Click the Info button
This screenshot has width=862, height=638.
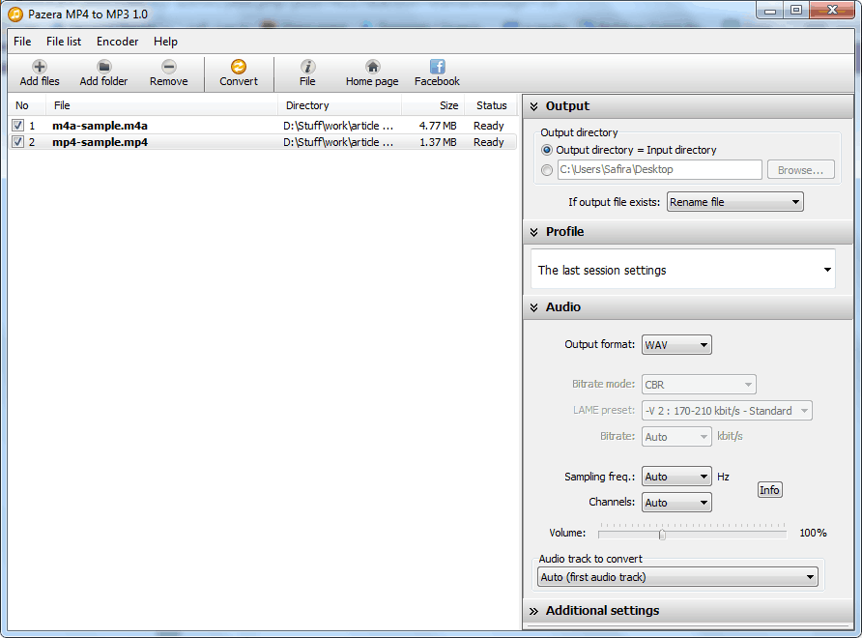point(769,489)
